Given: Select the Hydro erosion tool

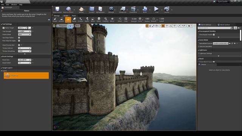Looking at the screenshot, I should [87, 20].
